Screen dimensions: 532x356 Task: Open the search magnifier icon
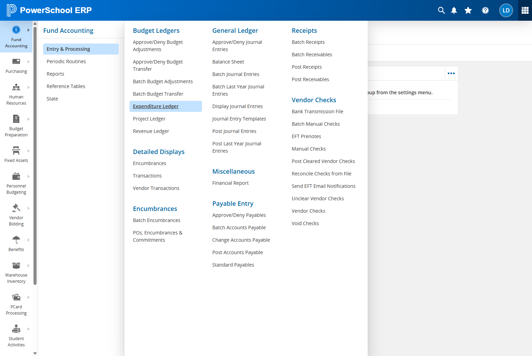tap(441, 10)
